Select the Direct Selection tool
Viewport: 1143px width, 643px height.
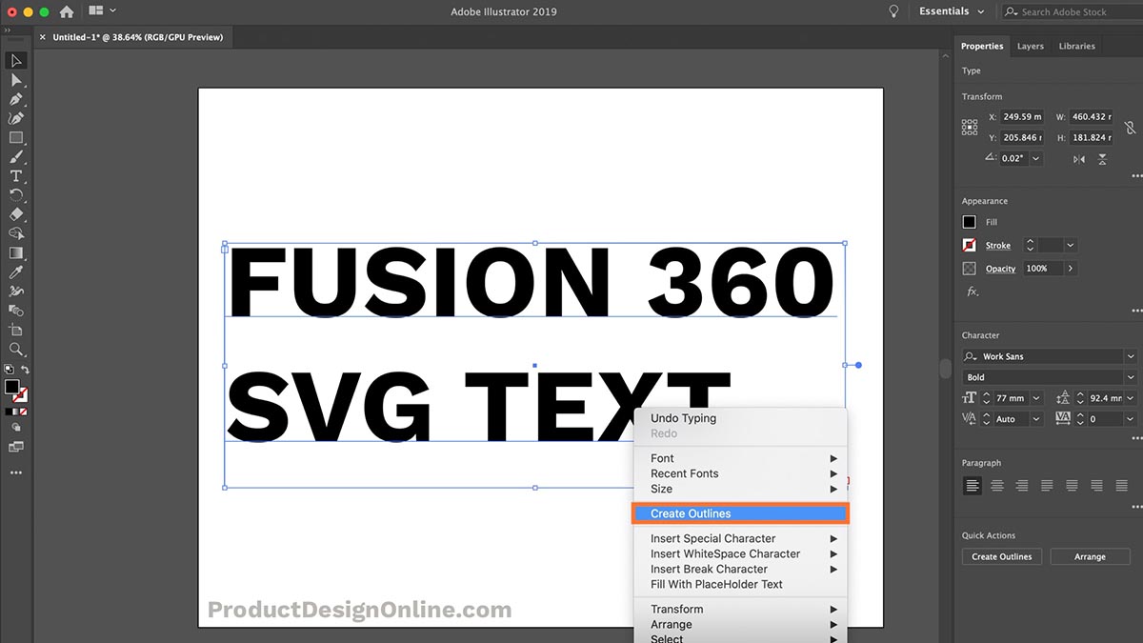pyautogui.click(x=16, y=80)
